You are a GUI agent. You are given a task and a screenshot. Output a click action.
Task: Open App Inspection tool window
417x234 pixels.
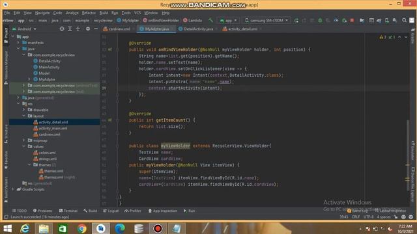[162, 211]
